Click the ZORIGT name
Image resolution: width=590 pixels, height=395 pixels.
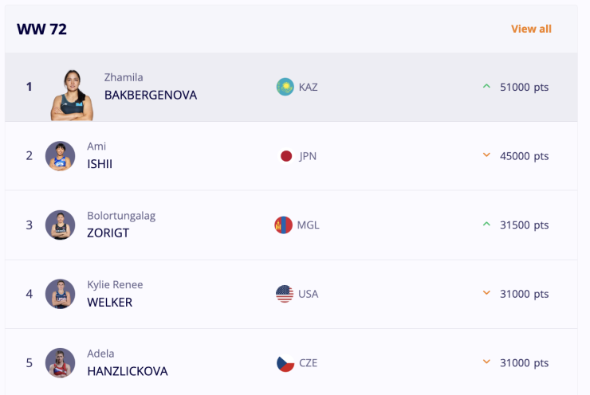coord(108,233)
